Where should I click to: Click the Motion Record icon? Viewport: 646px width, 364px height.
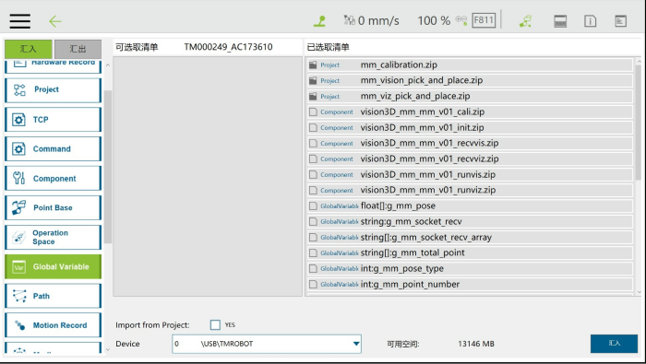[19, 325]
